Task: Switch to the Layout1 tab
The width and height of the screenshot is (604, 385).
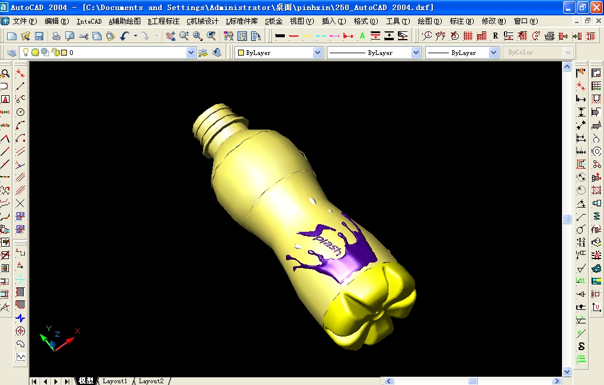Action: (x=114, y=381)
